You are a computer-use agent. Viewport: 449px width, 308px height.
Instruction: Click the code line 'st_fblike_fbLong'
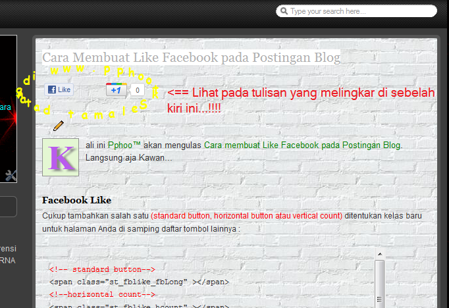146,282
